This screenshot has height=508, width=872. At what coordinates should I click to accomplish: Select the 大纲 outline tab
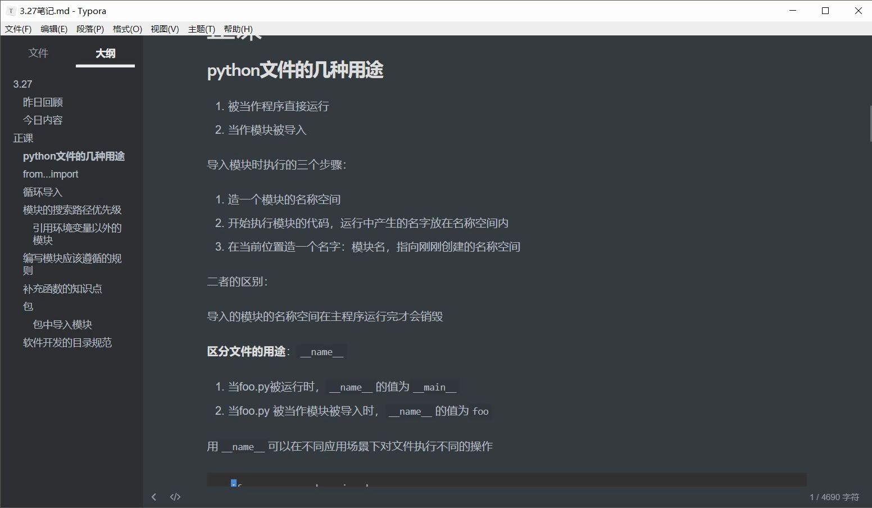tap(105, 53)
